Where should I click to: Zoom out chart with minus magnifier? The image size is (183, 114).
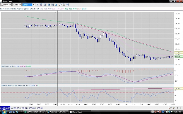pos(170,108)
